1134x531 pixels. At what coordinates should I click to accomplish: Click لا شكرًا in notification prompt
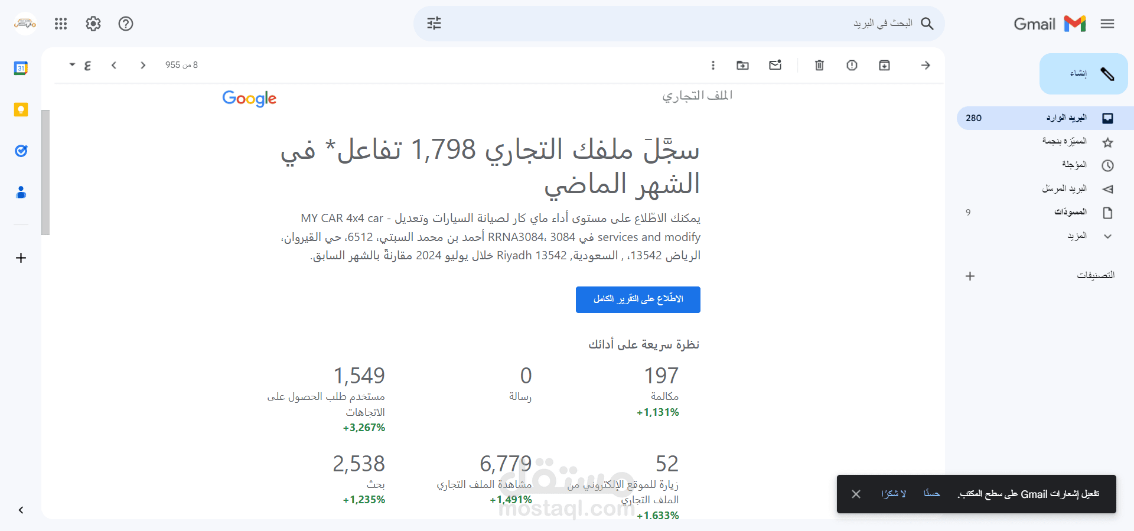(894, 494)
